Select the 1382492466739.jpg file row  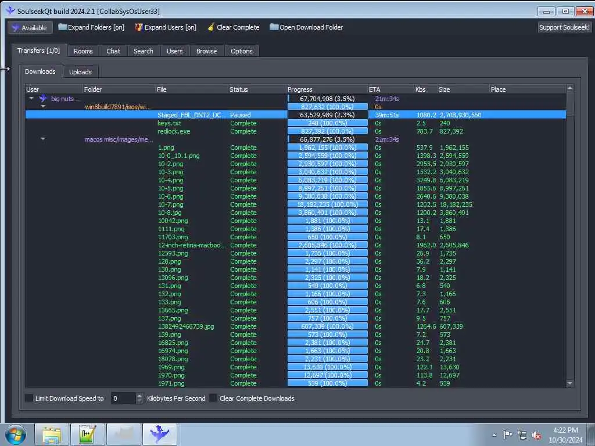tap(295, 326)
